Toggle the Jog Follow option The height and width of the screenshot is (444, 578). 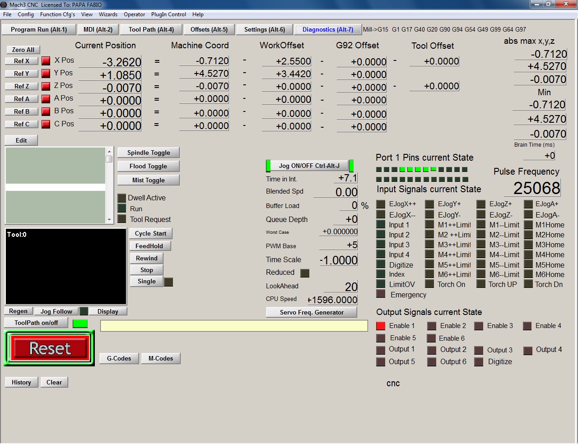pos(56,311)
